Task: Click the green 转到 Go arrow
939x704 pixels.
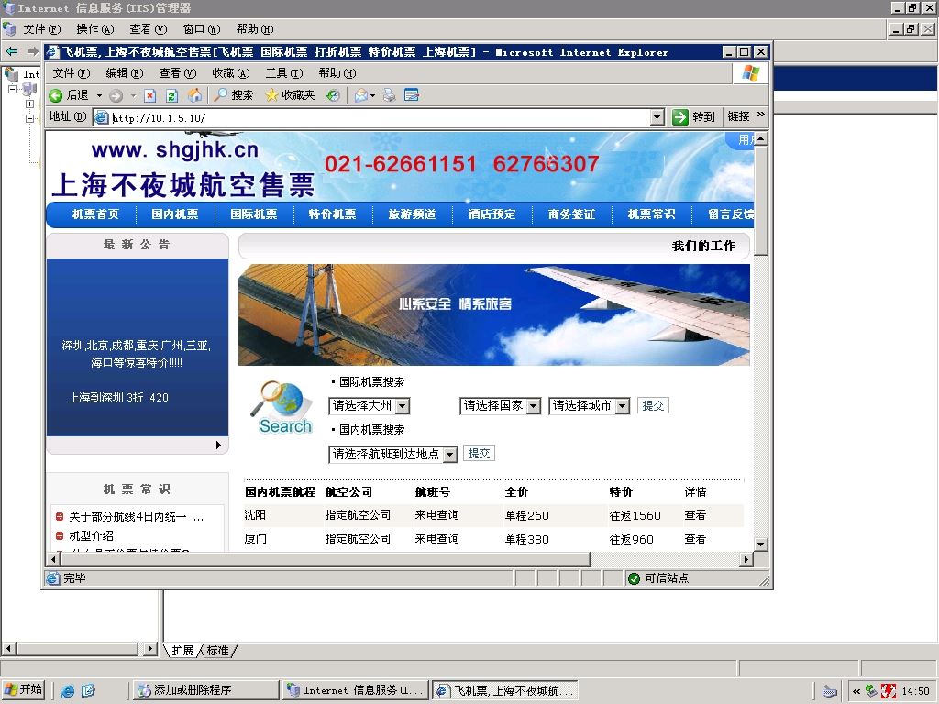Action: click(679, 116)
